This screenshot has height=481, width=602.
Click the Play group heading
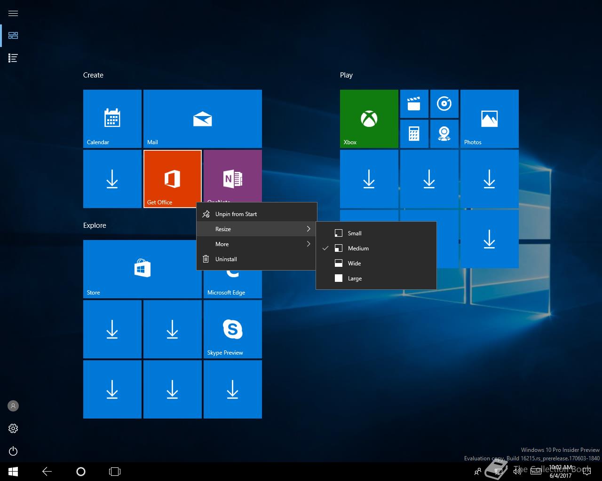346,75
